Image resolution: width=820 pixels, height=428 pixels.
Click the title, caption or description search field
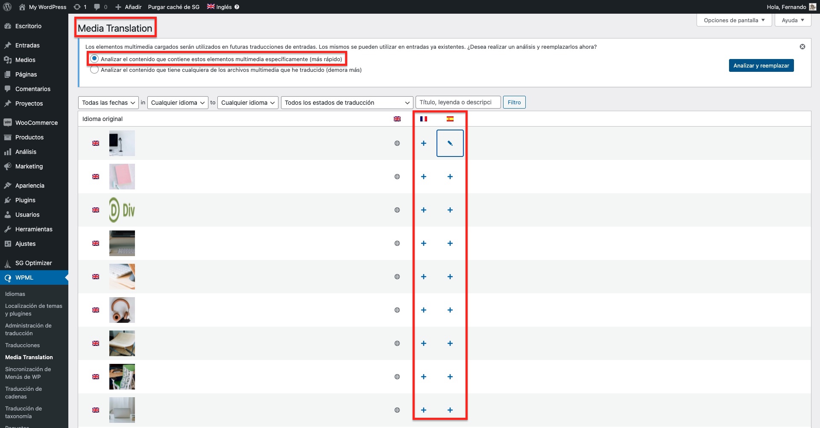click(457, 103)
